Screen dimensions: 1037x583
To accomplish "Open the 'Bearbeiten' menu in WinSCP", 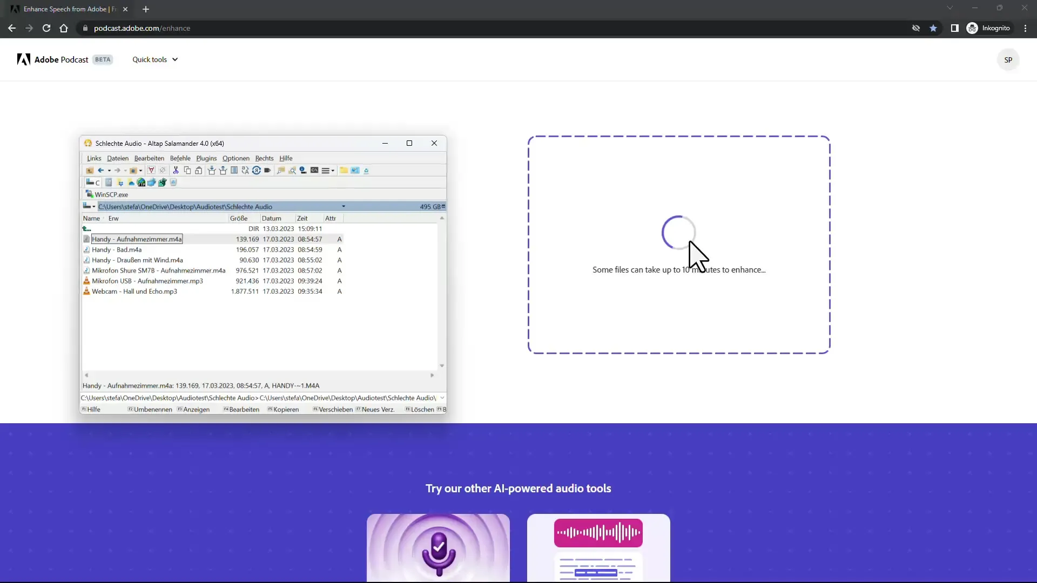I will coord(150,158).
